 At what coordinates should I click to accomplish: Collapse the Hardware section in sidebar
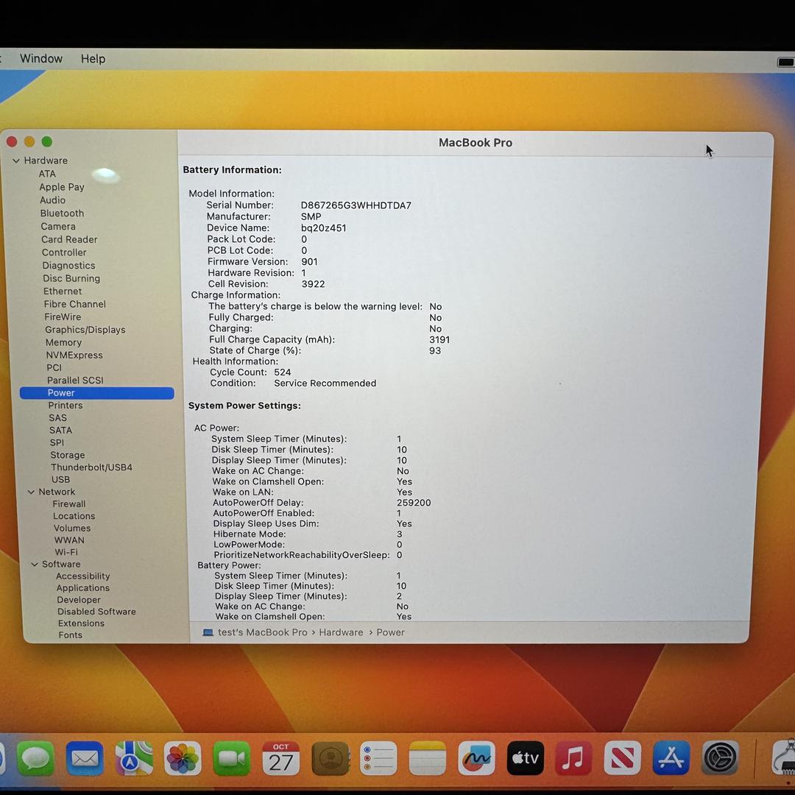tap(15, 160)
